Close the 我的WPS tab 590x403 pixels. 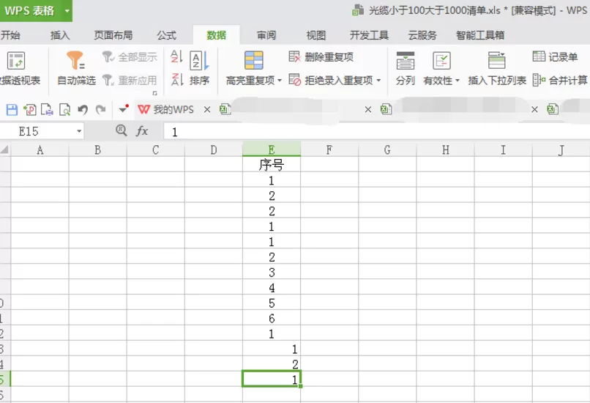pyautogui.click(x=207, y=110)
